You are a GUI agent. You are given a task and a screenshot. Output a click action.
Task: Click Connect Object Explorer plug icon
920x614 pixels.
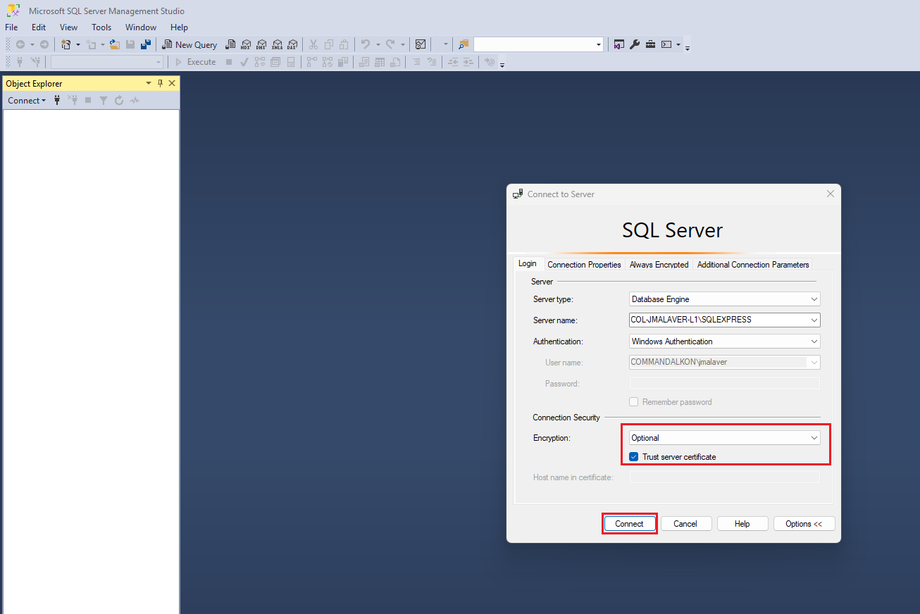[x=57, y=101]
